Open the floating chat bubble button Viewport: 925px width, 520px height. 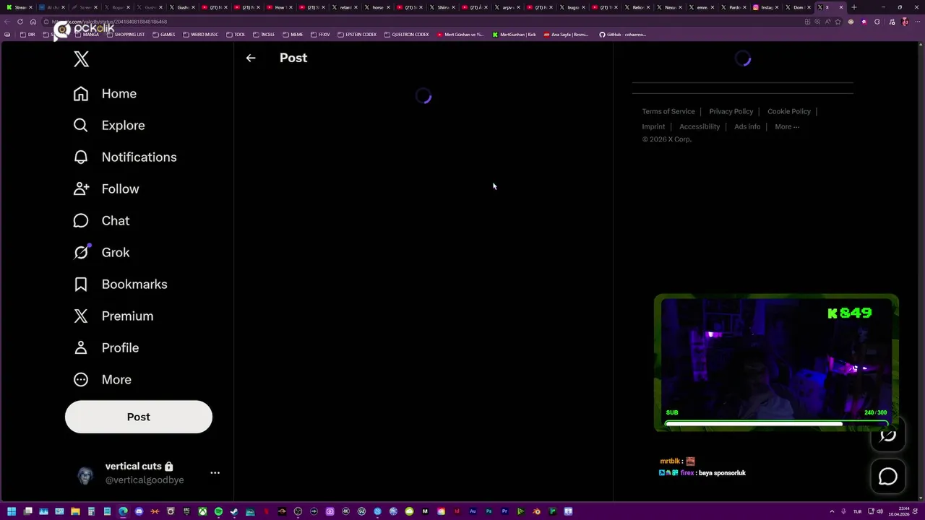(887, 477)
